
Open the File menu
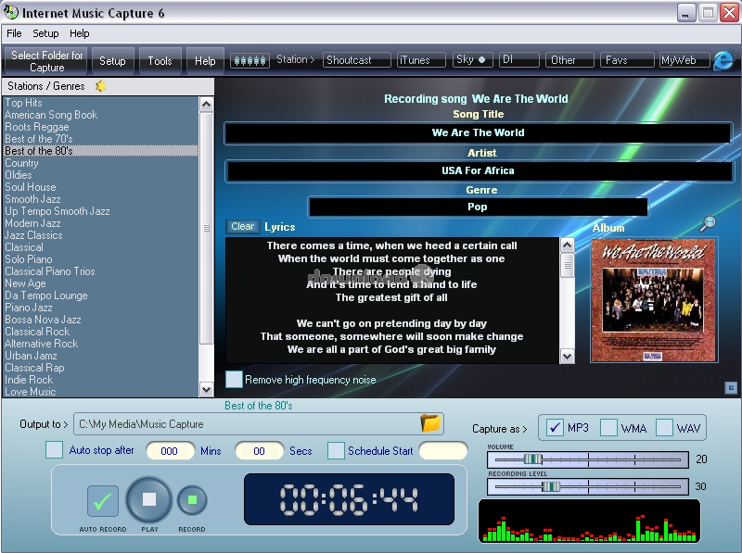coord(14,33)
